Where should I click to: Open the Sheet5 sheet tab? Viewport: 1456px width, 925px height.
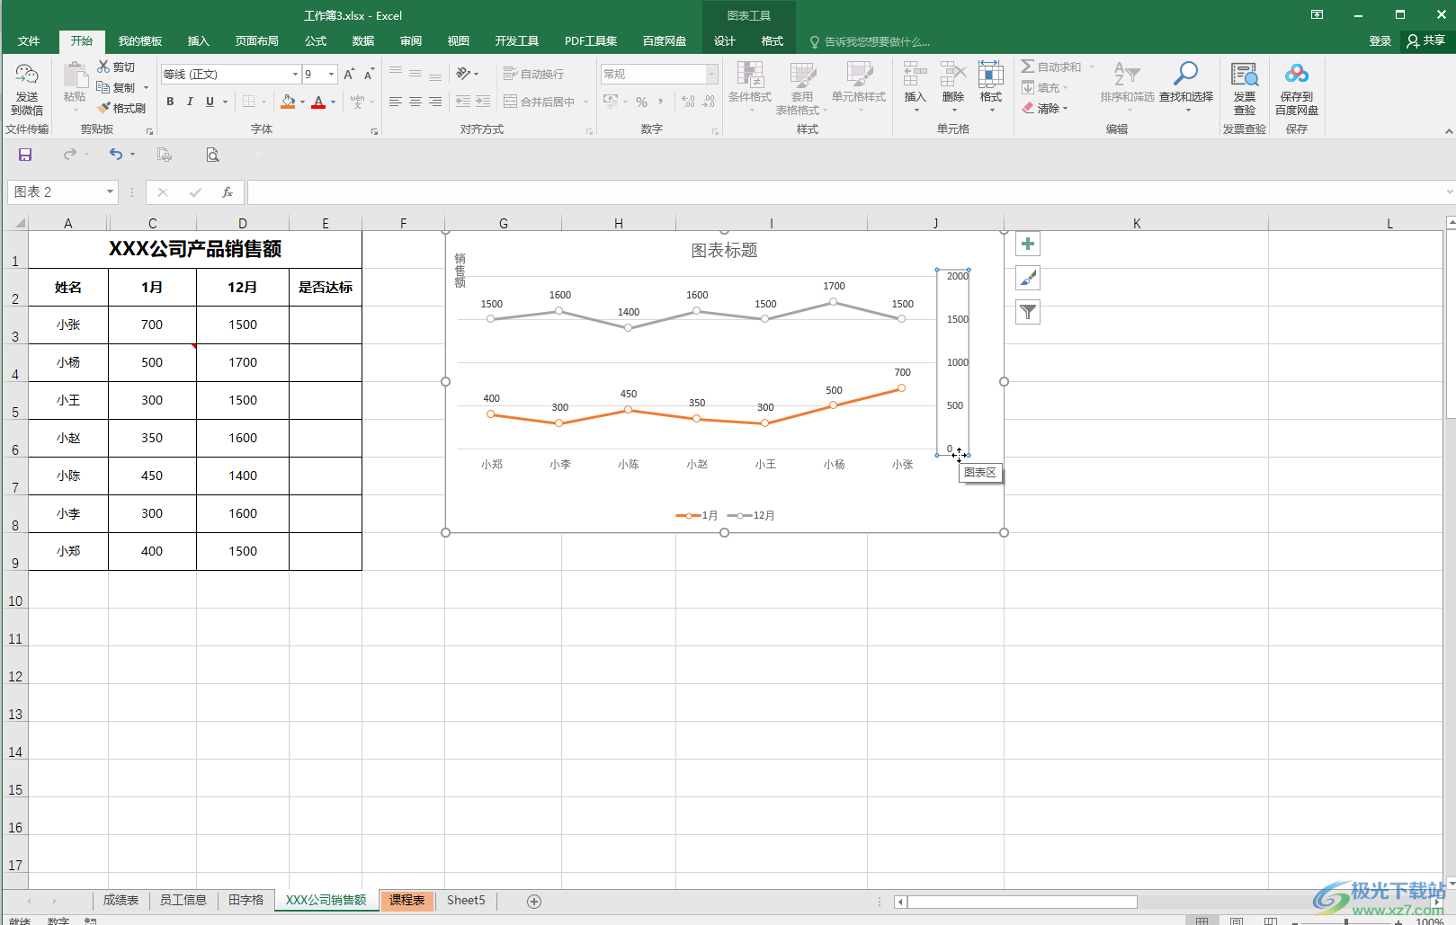[466, 900]
